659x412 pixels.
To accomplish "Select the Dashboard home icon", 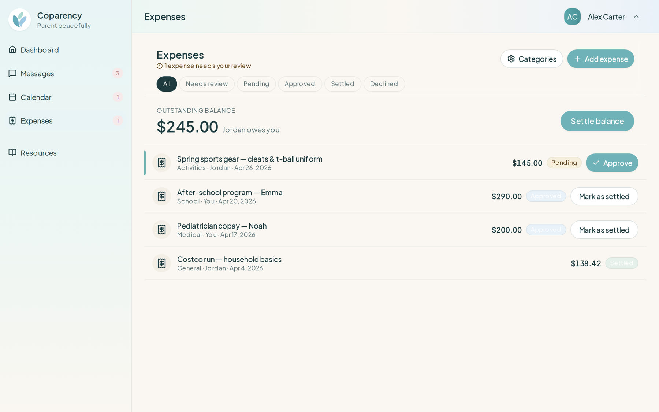I will click(x=12, y=49).
